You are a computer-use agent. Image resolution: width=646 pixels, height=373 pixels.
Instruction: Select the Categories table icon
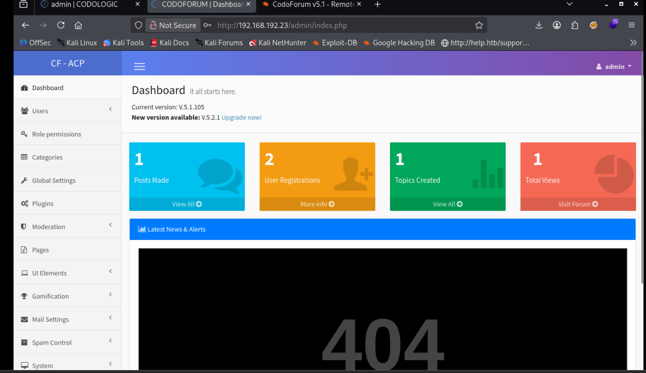tap(24, 157)
